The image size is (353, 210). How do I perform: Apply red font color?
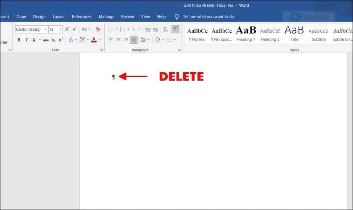(x=94, y=40)
